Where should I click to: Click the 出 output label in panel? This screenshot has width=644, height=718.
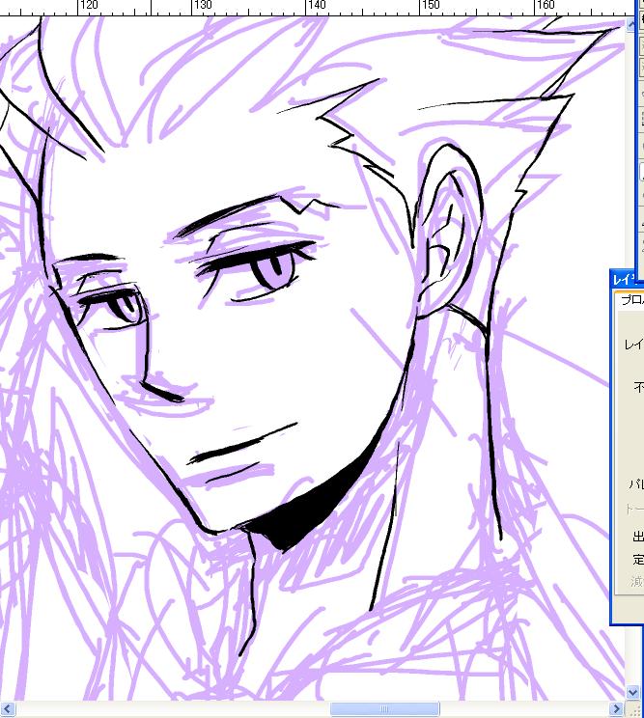click(637, 537)
